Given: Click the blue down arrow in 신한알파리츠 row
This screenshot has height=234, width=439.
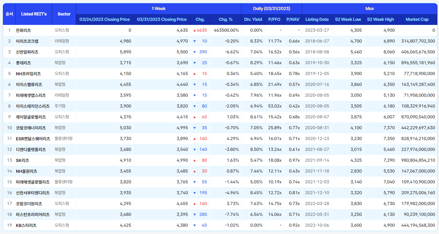Looking at the screenshot, I should tap(195, 52).
